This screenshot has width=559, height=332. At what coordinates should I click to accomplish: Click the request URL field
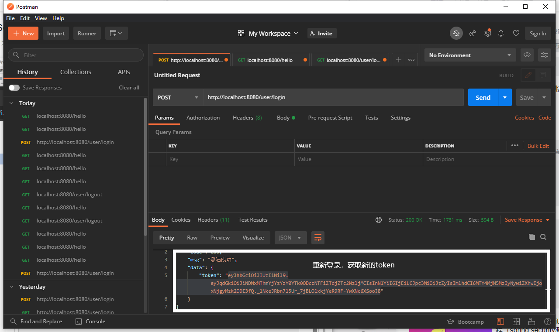tap(334, 97)
